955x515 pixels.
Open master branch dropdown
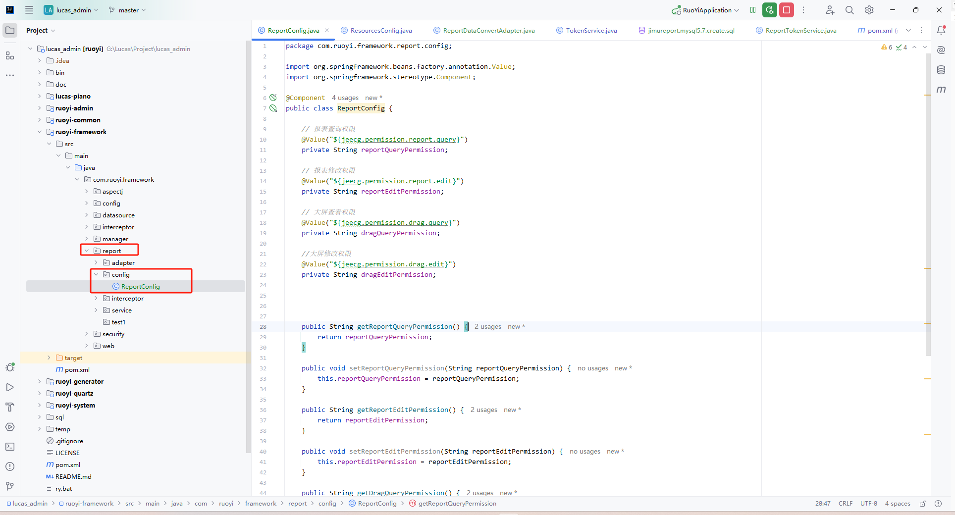point(127,10)
